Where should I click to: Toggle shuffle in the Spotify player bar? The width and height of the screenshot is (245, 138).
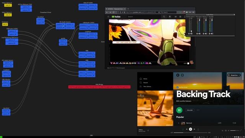coord(183,130)
